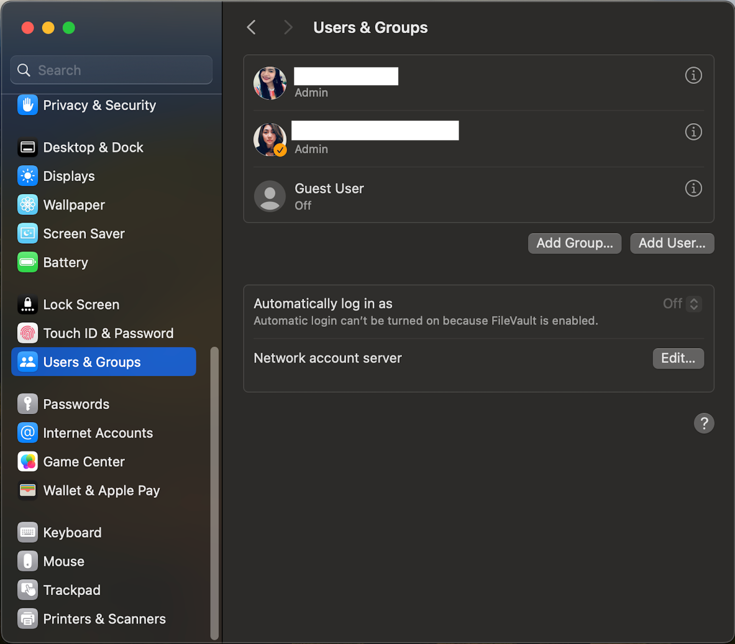Image resolution: width=735 pixels, height=644 pixels.
Task: Click the Screen Saver icon
Action: coord(28,234)
